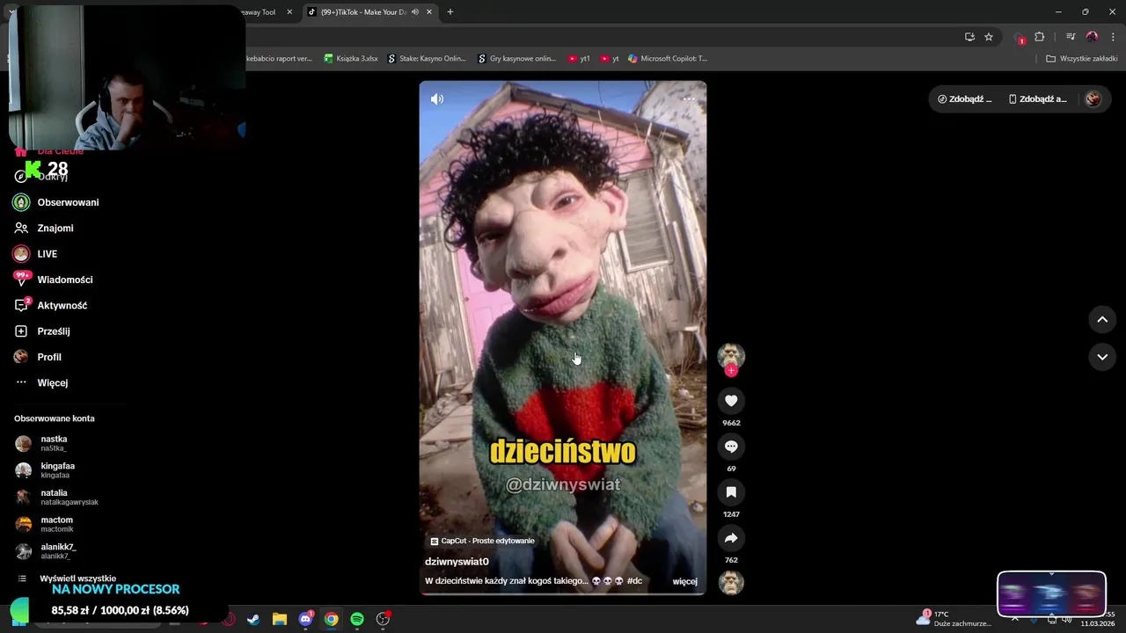Open the 'yt1' bookmark
Image resolution: width=1126 pixels, height=633 pixels.
(579, 59)
